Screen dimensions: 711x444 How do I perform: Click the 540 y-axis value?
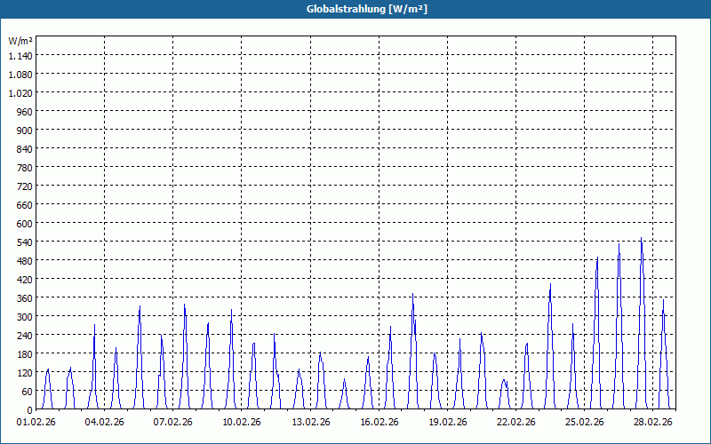pos(25,242)
